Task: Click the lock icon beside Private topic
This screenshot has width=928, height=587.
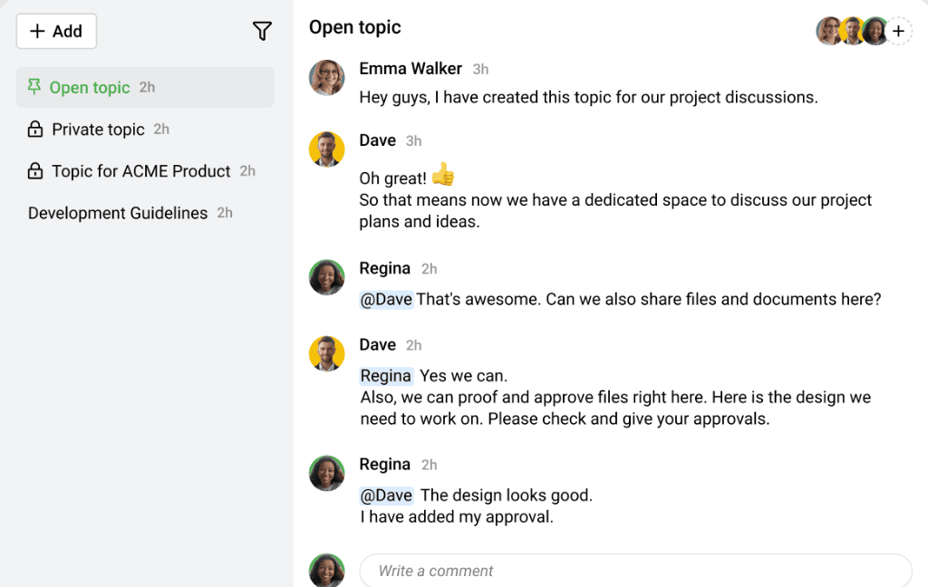Action: (35, 129)
